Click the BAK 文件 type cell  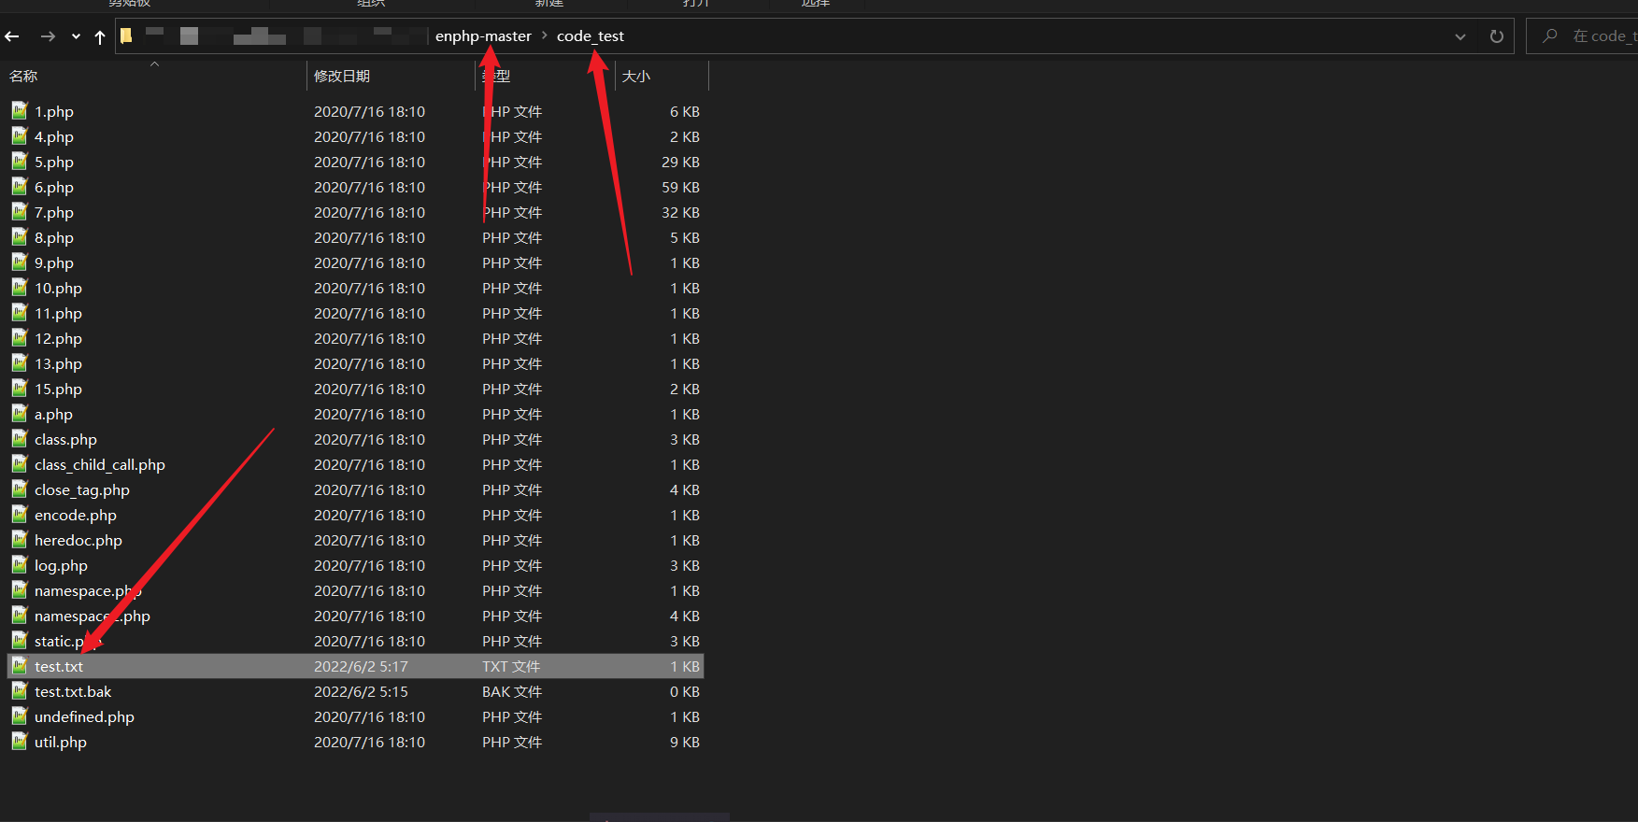point(512,692)
